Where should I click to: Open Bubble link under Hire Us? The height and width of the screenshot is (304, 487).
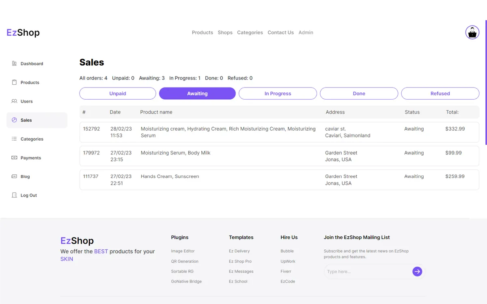(287, 251)
